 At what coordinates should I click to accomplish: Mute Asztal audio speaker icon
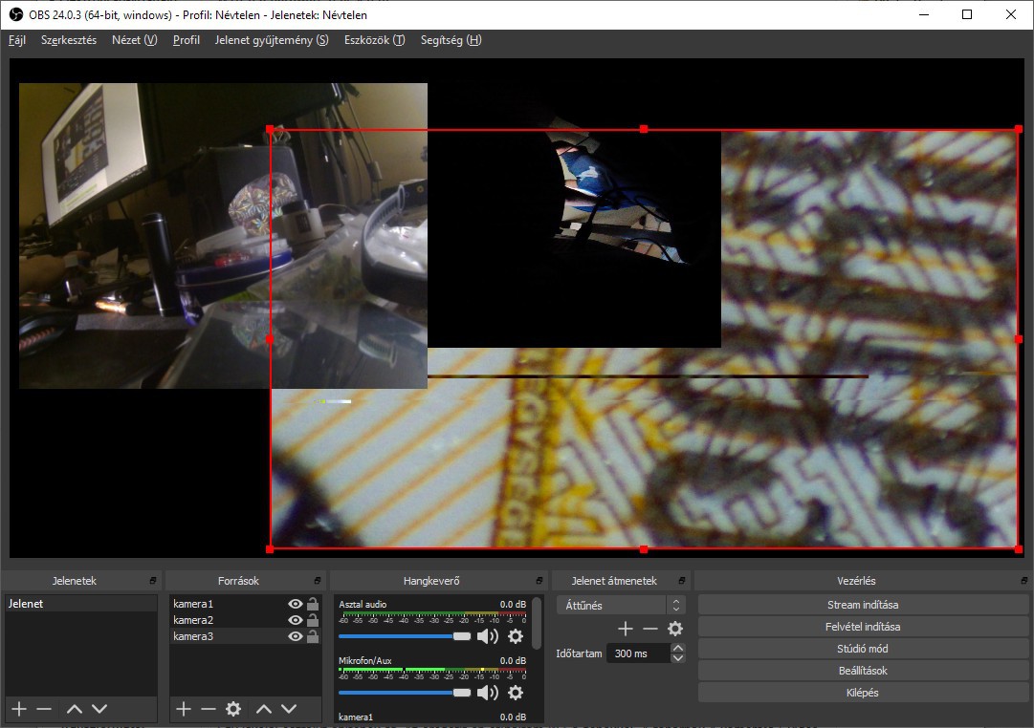point(487,635)
